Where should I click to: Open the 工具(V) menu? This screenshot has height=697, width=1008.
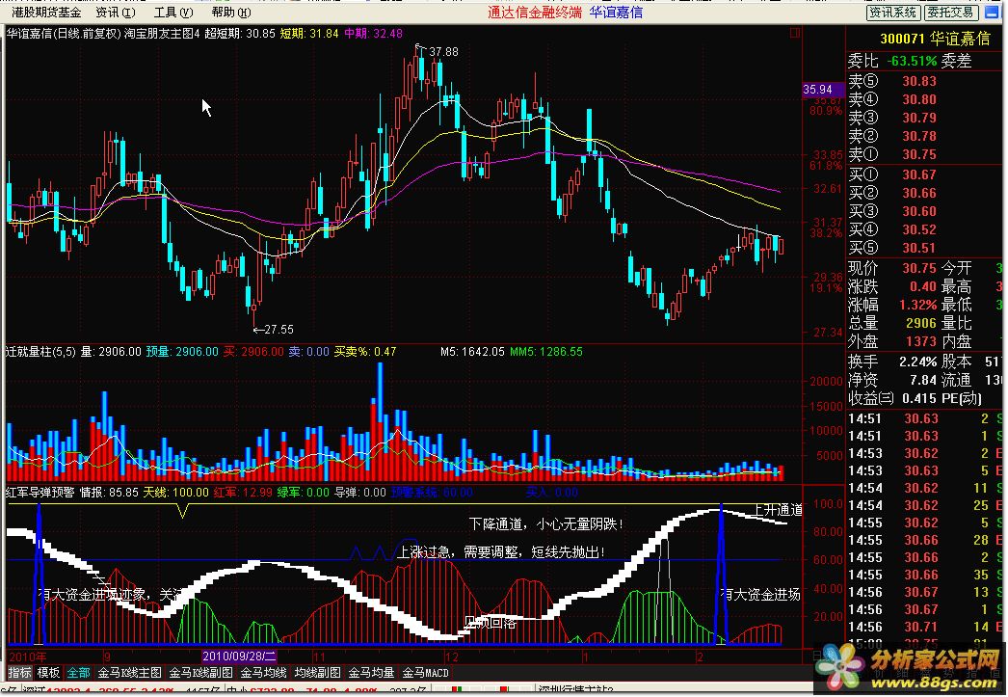[x=173, y=13]
